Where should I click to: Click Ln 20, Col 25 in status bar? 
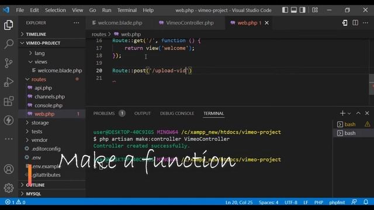239,202
